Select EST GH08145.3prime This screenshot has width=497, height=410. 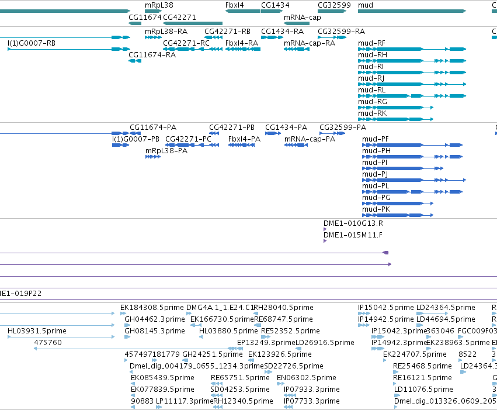coord(127,337)
